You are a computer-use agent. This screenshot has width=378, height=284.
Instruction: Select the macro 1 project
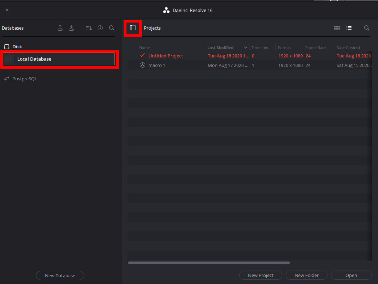(249, 66)
